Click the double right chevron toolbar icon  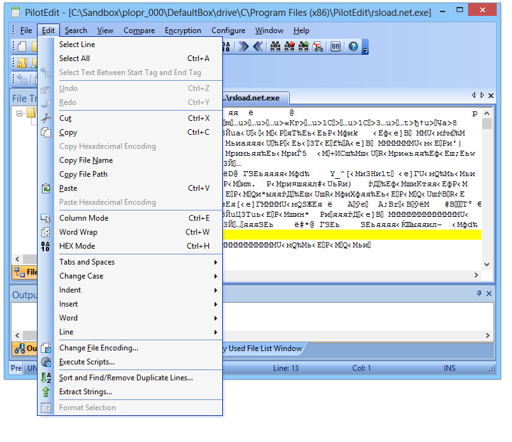click(x=244, y=46)
